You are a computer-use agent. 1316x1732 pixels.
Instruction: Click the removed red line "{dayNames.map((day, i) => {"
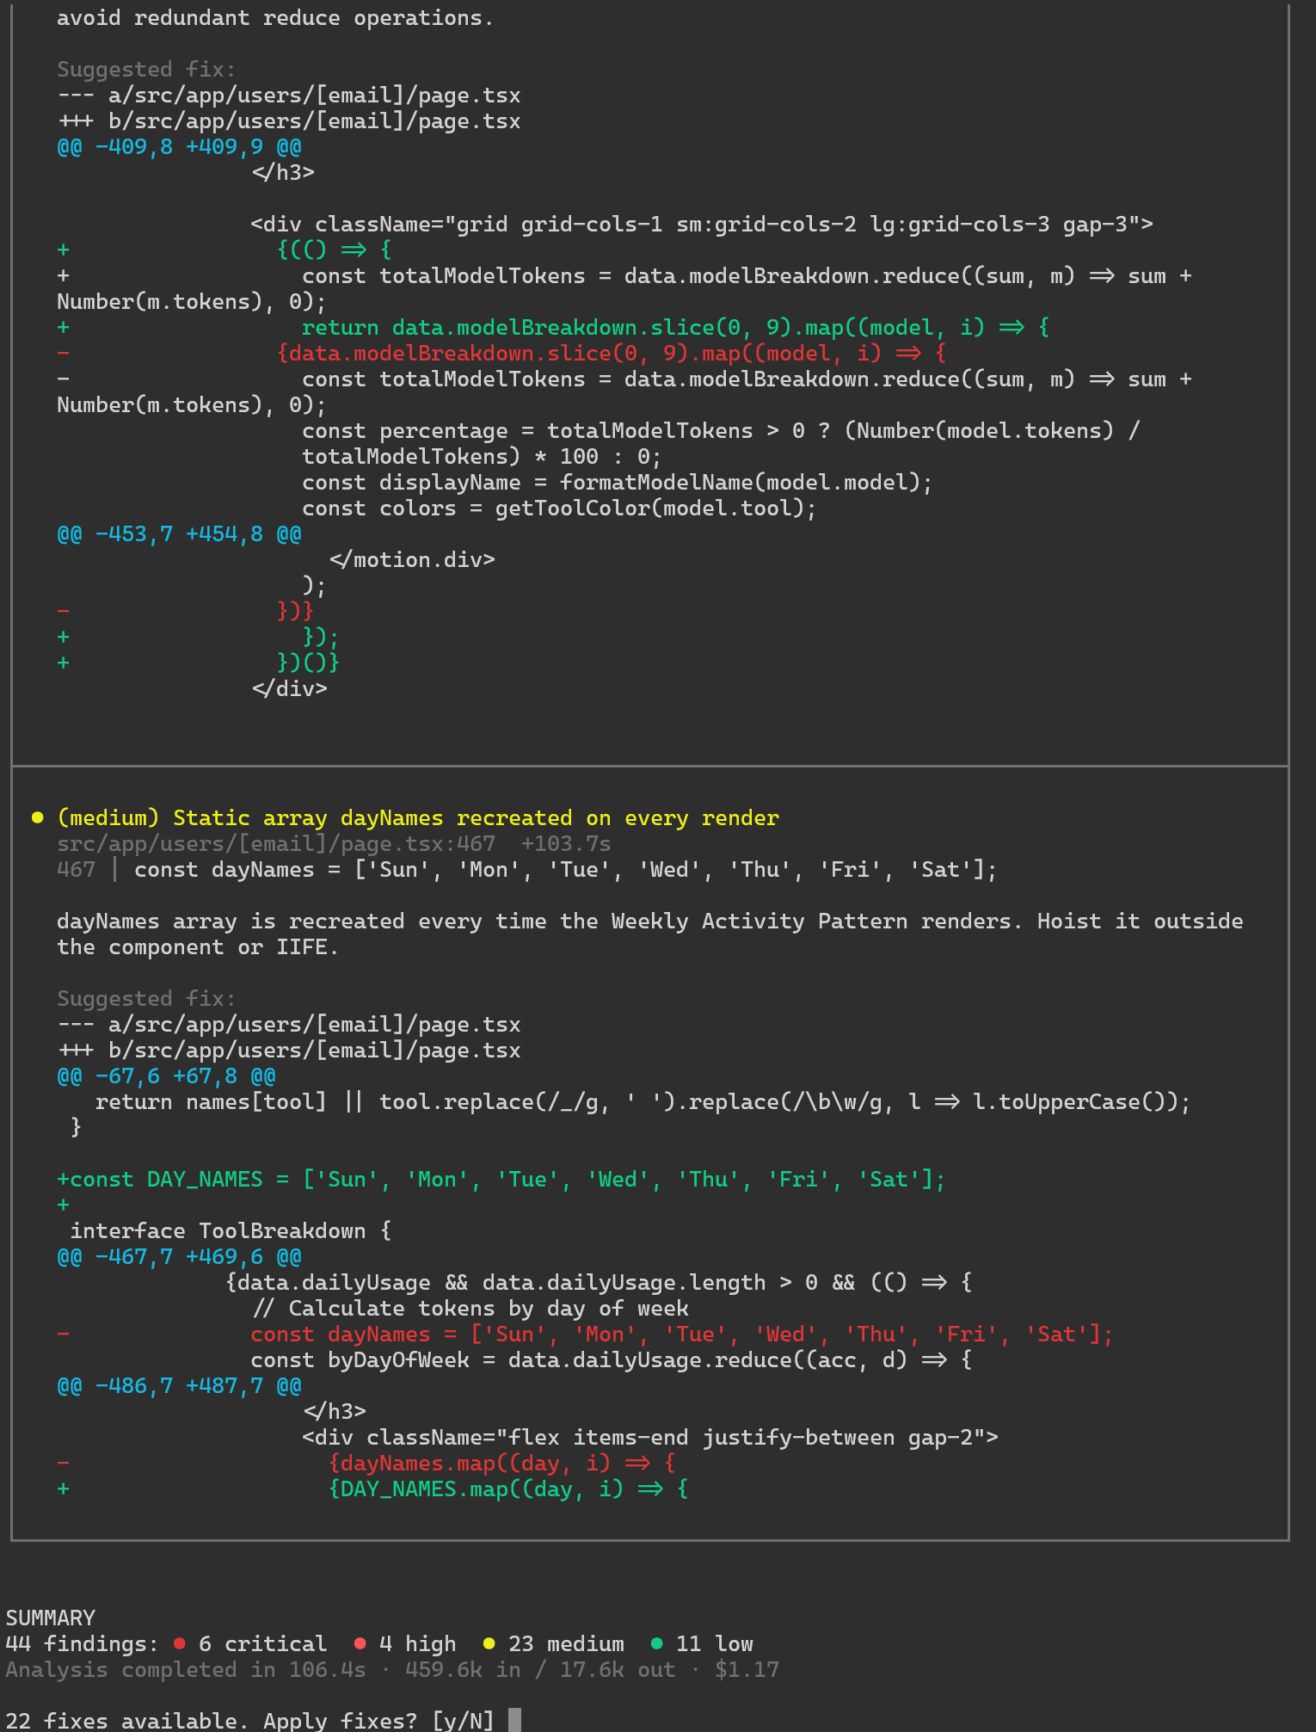(501, 1463)
